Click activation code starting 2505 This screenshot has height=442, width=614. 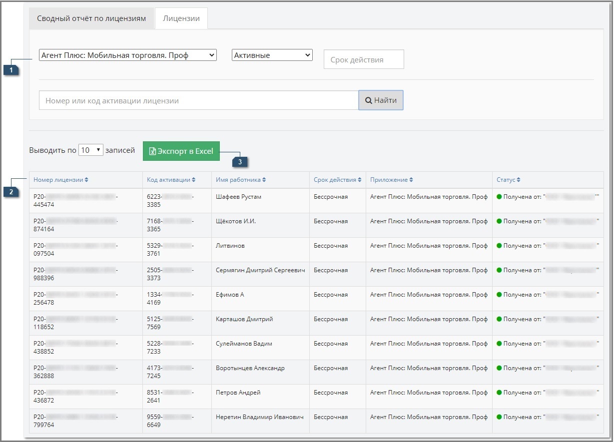(x=170, y=274)
